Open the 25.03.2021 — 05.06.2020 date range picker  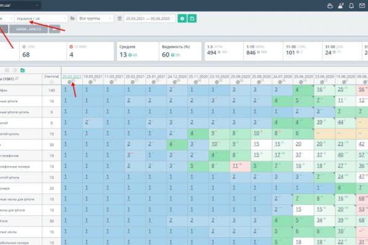coord(150,18)
